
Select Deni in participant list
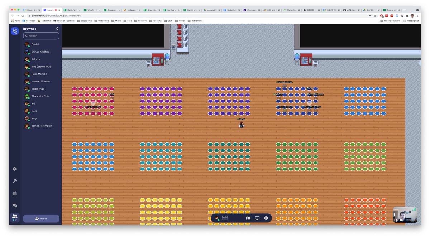[41, 111]
